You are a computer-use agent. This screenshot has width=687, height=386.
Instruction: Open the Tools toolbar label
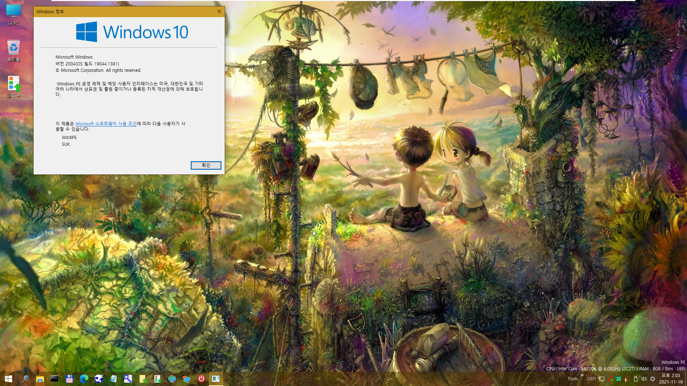click(572, 379)
